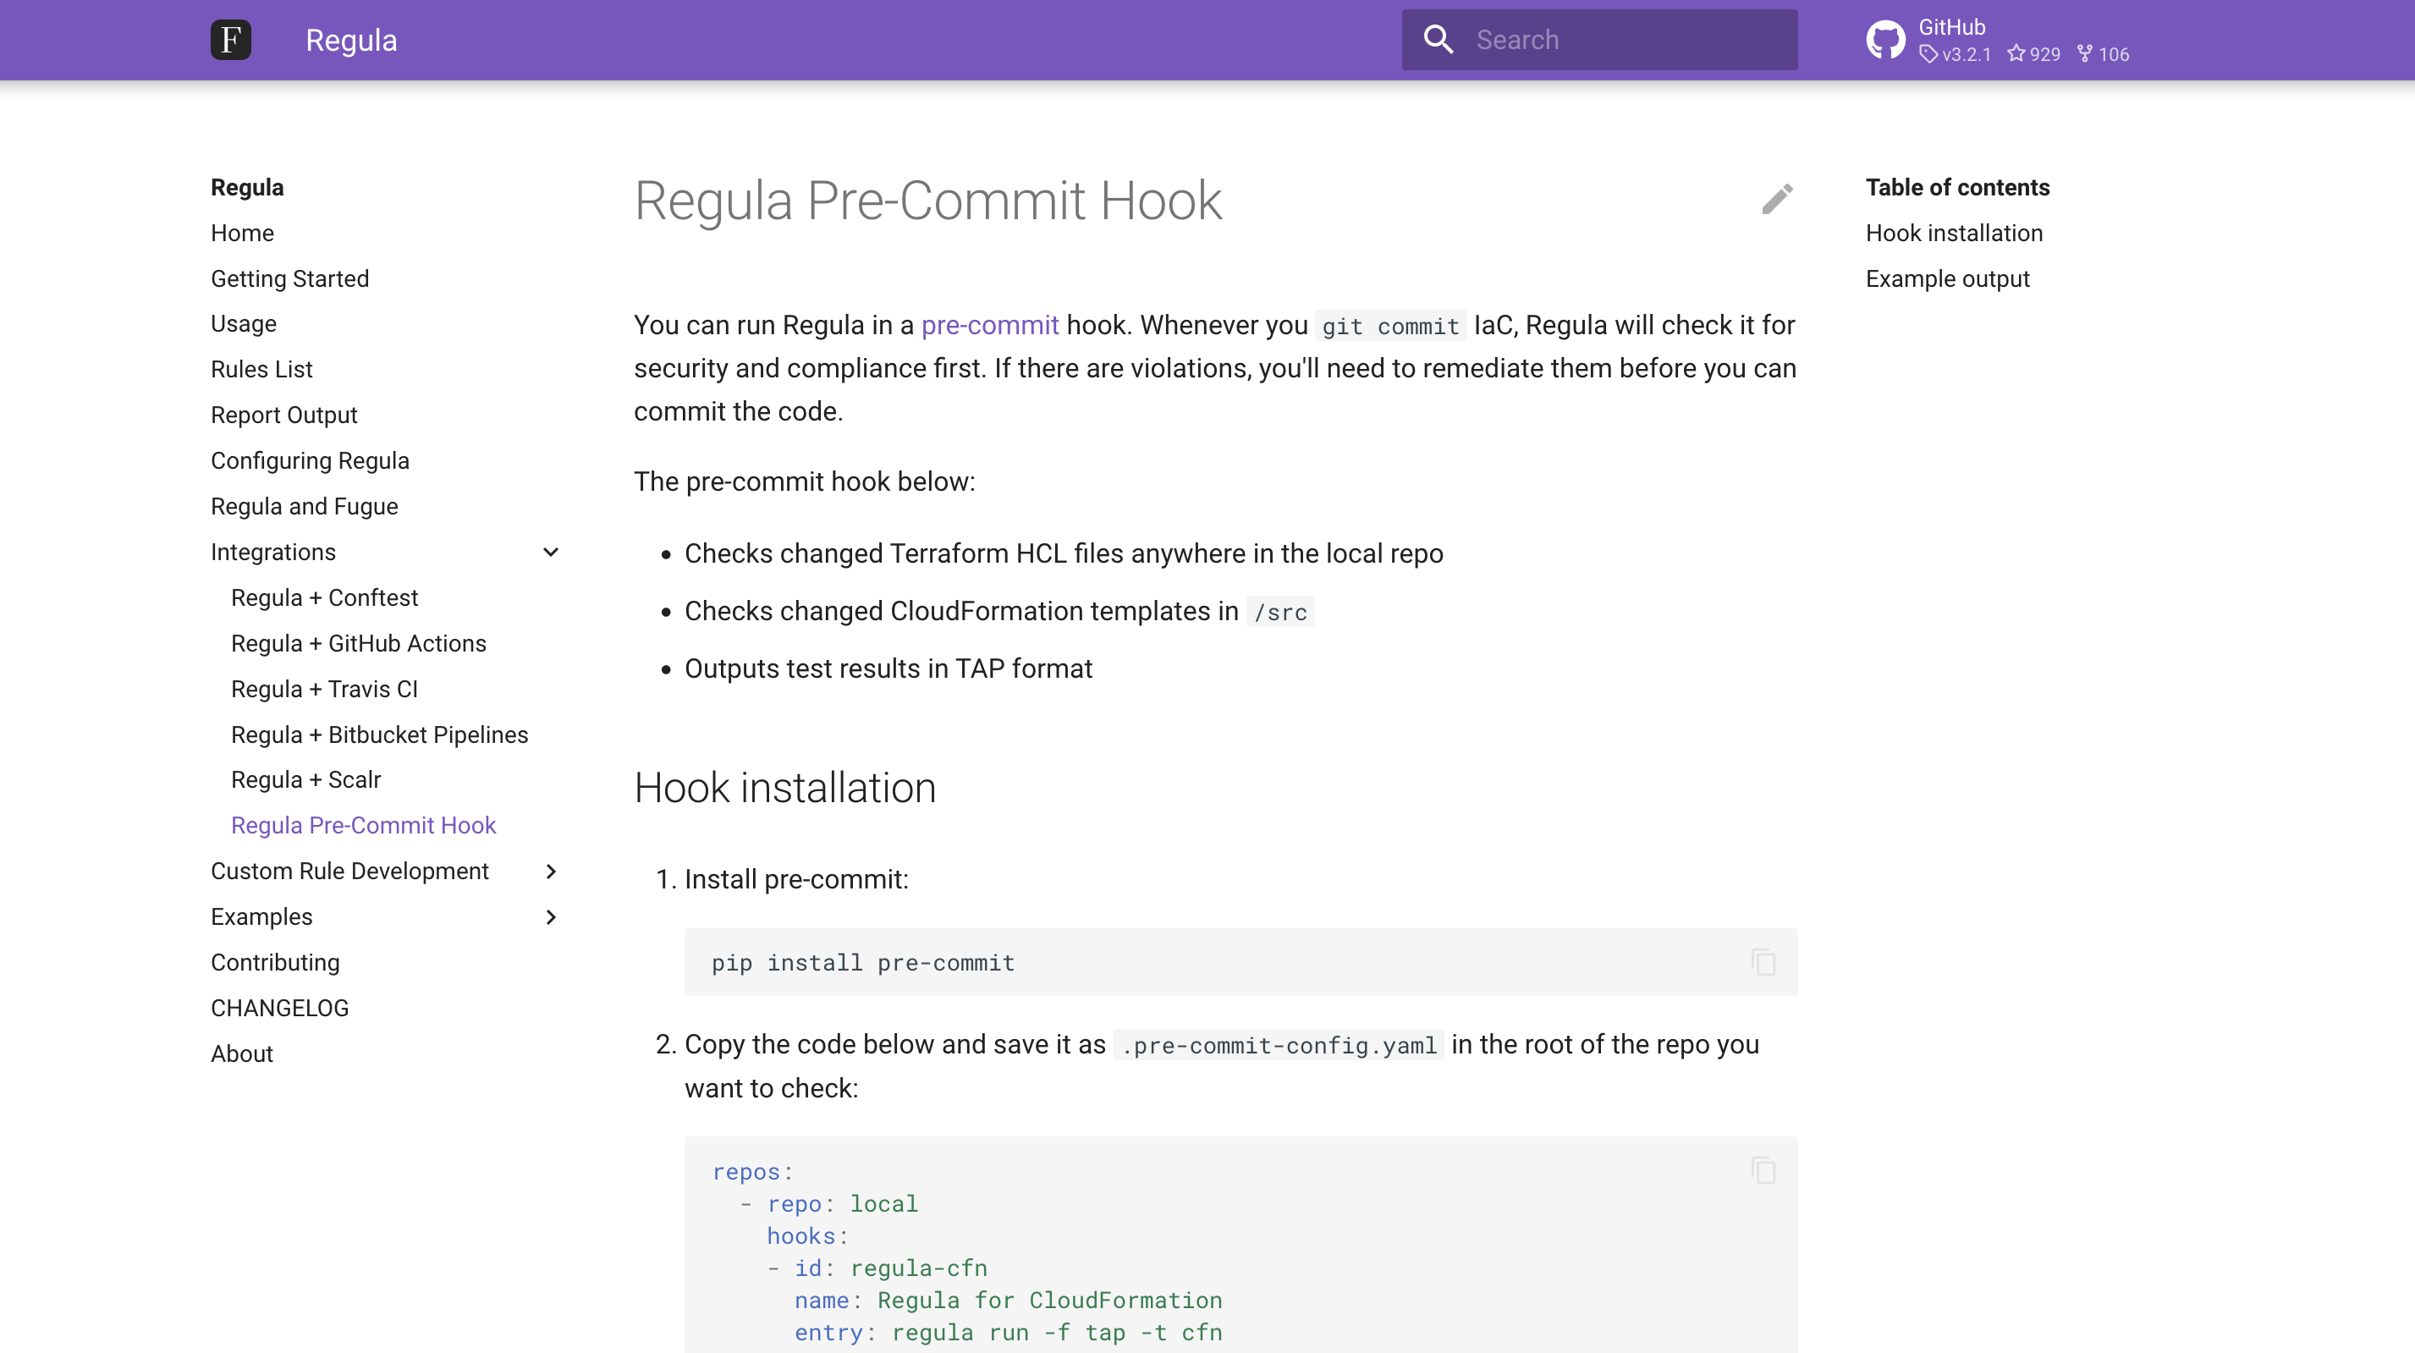The image size is (2415, 1353).
Task: Click the edit page pencil icon
Action: click(x=1777, y=199)
